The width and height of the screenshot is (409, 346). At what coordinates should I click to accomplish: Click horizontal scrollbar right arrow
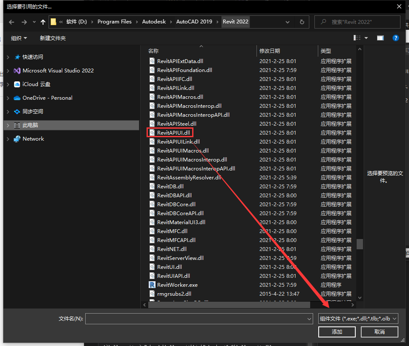(x=353, y=305)
